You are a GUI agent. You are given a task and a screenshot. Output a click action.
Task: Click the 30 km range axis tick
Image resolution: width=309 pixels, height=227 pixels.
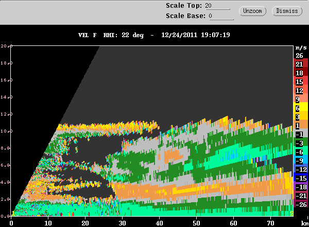tap(122, 223)
